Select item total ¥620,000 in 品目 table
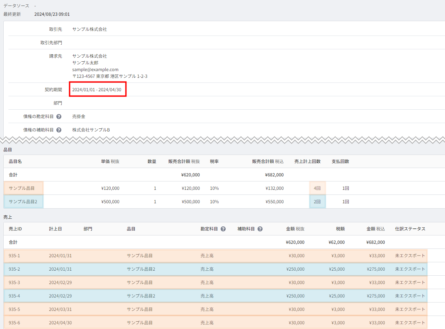This screenshot has height=329, width=445. click(190, 175)
